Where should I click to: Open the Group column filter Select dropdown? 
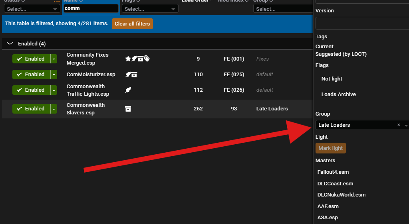point(283,9)
